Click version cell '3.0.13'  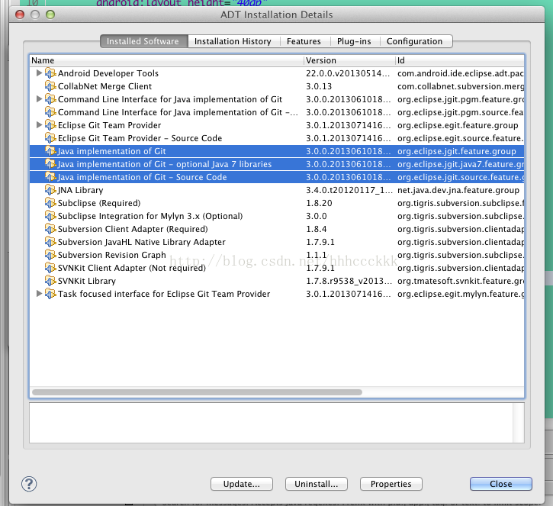pyautogui.click(x=319, y=86)
